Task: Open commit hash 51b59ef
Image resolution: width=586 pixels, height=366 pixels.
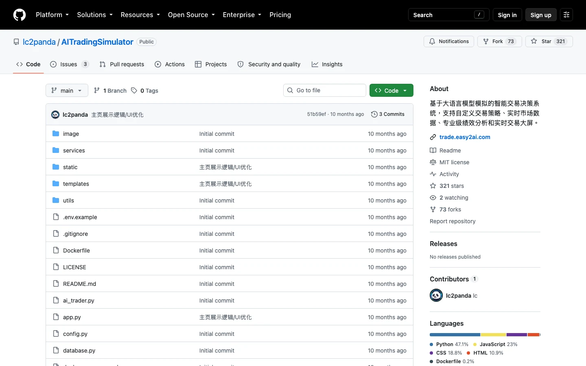Action: pos(316,114)
